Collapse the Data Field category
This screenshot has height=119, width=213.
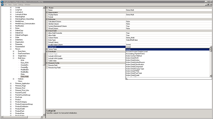(47, 31)
